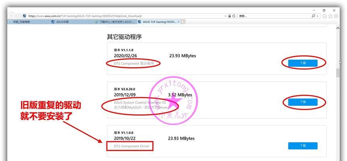Screen dimensions: 347x161
Task: Open the browser Home icon
Action: (x=325, y=16)
